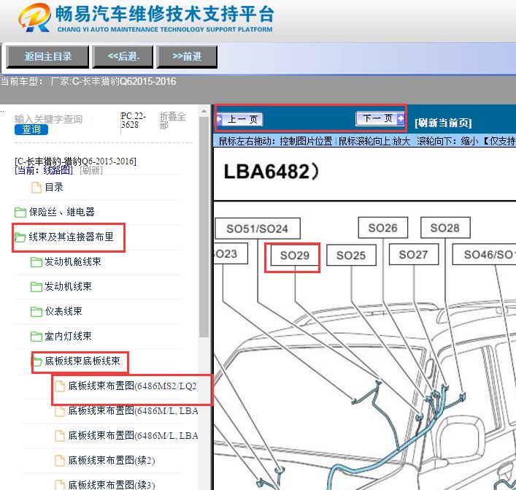The height and width of the screenshot is (490, 516).
Task: Click the left arrow icon on 上一页
Action: pyautogui.click(x=220, y=119)
